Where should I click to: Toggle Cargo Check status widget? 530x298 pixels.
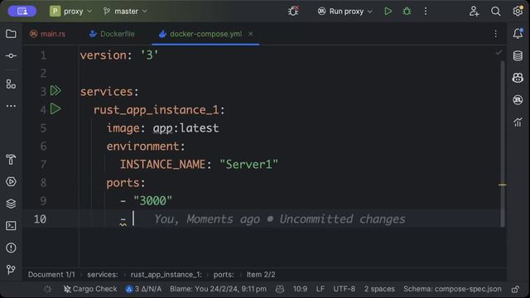click(x=90, y=289)
